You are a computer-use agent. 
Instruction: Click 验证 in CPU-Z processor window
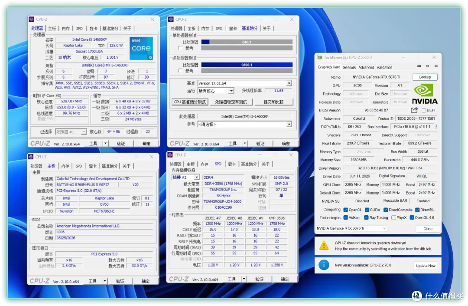pyautogui.click(x=121, y=143)
